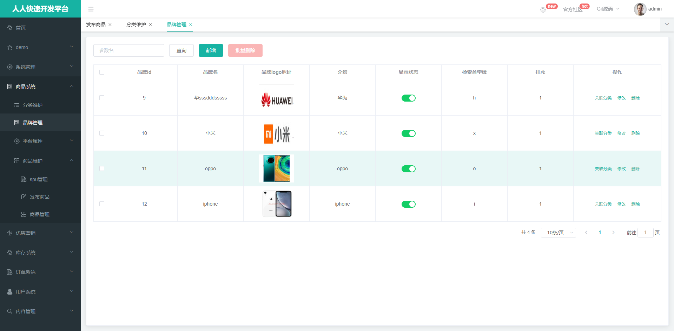The width and height of the screenshot is (674, 331).
Task: Collapse the 商品维护 submenu chevron
Action: tap(72, 160)
